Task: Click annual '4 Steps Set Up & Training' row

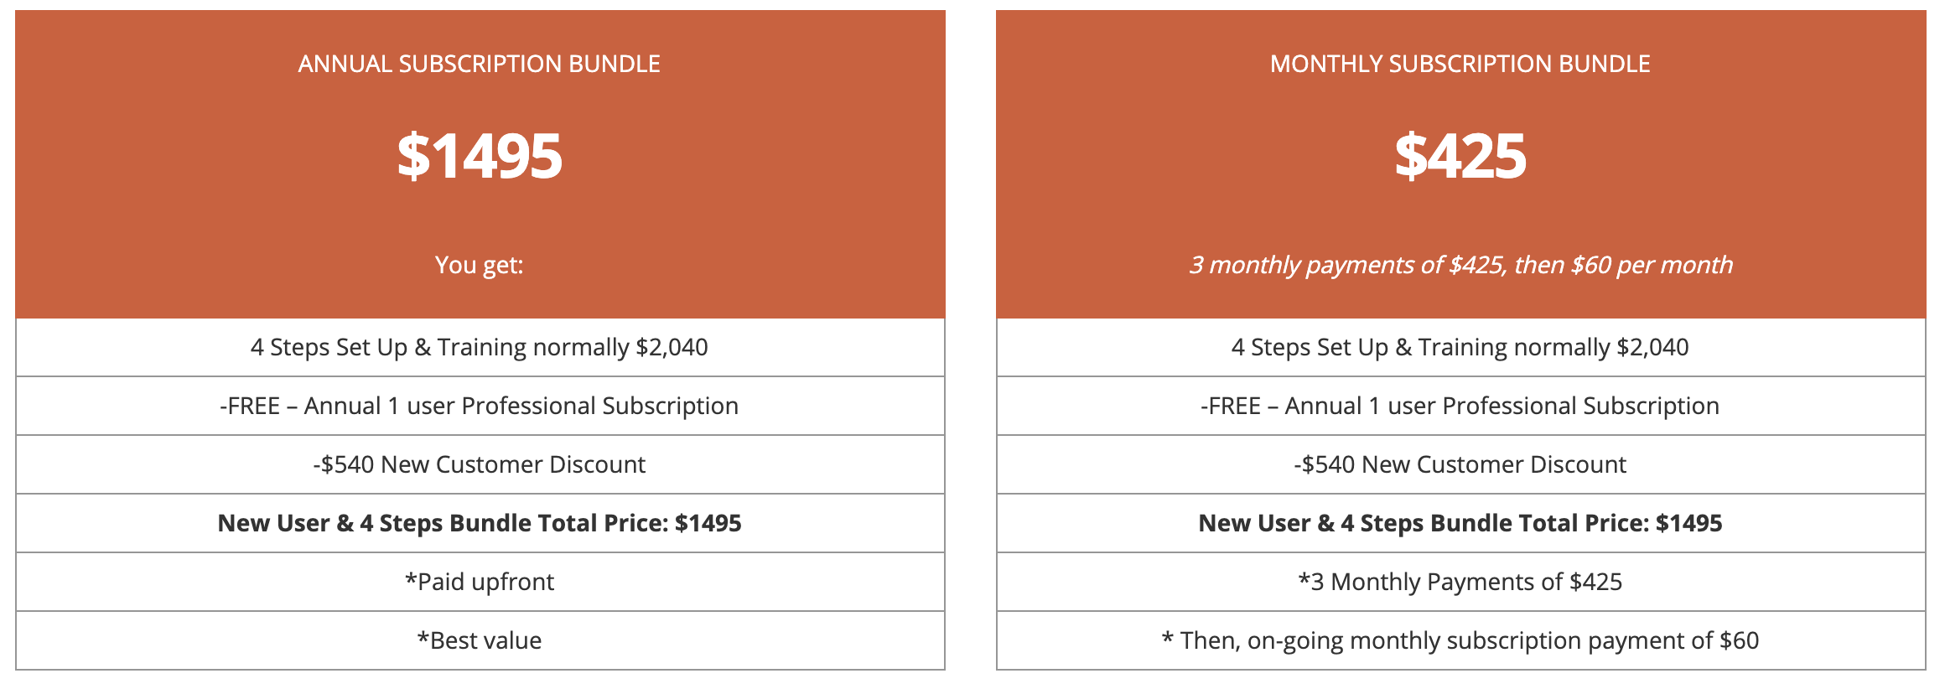Action: pos(480,347)
